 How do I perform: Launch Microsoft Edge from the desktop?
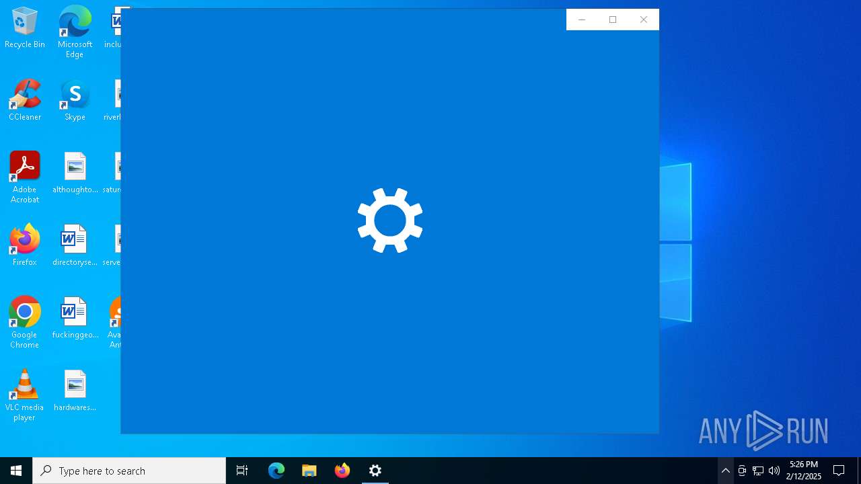75,32
